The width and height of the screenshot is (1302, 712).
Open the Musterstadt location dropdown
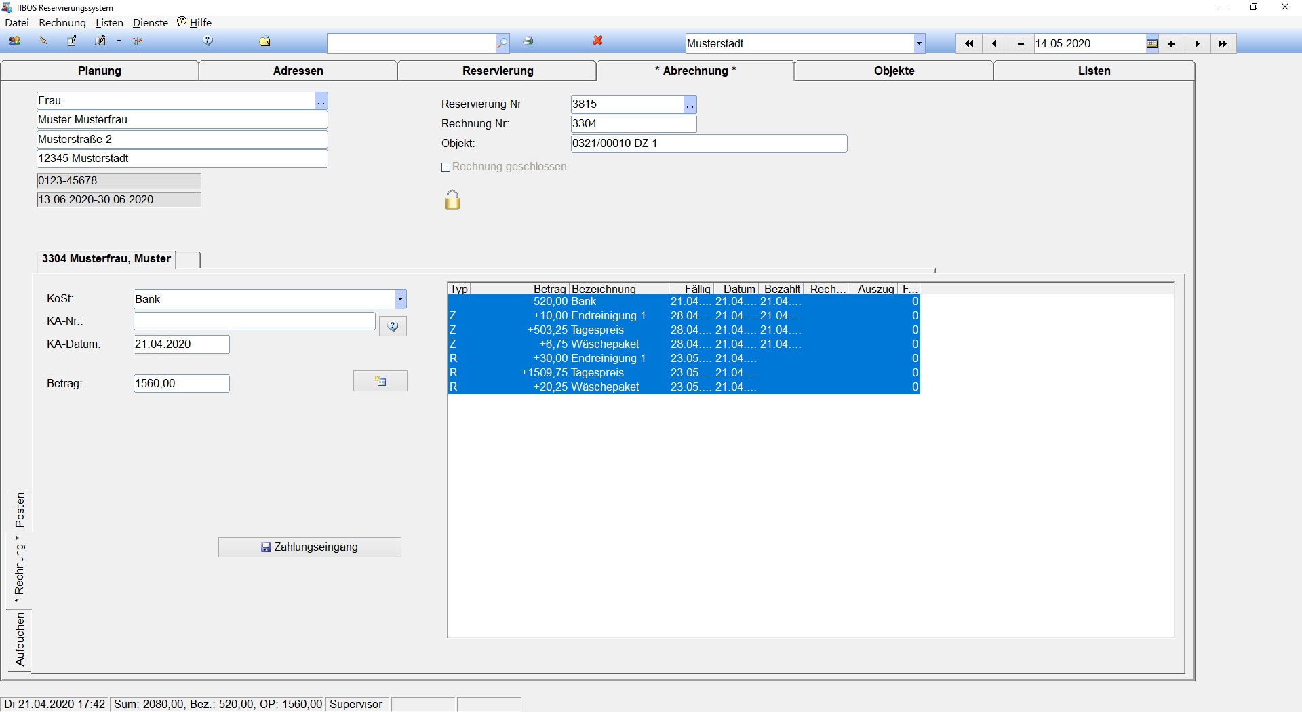click(919, 43)
